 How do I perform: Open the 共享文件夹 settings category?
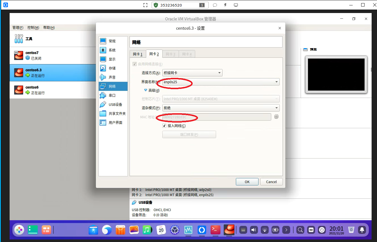pyautogui.click(x=113, y=113)
